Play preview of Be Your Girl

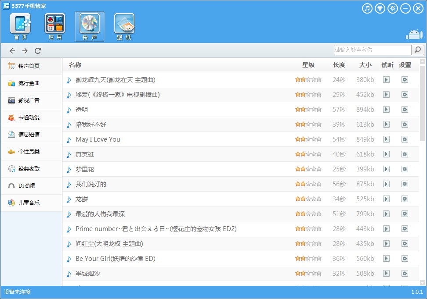[386, 259]
